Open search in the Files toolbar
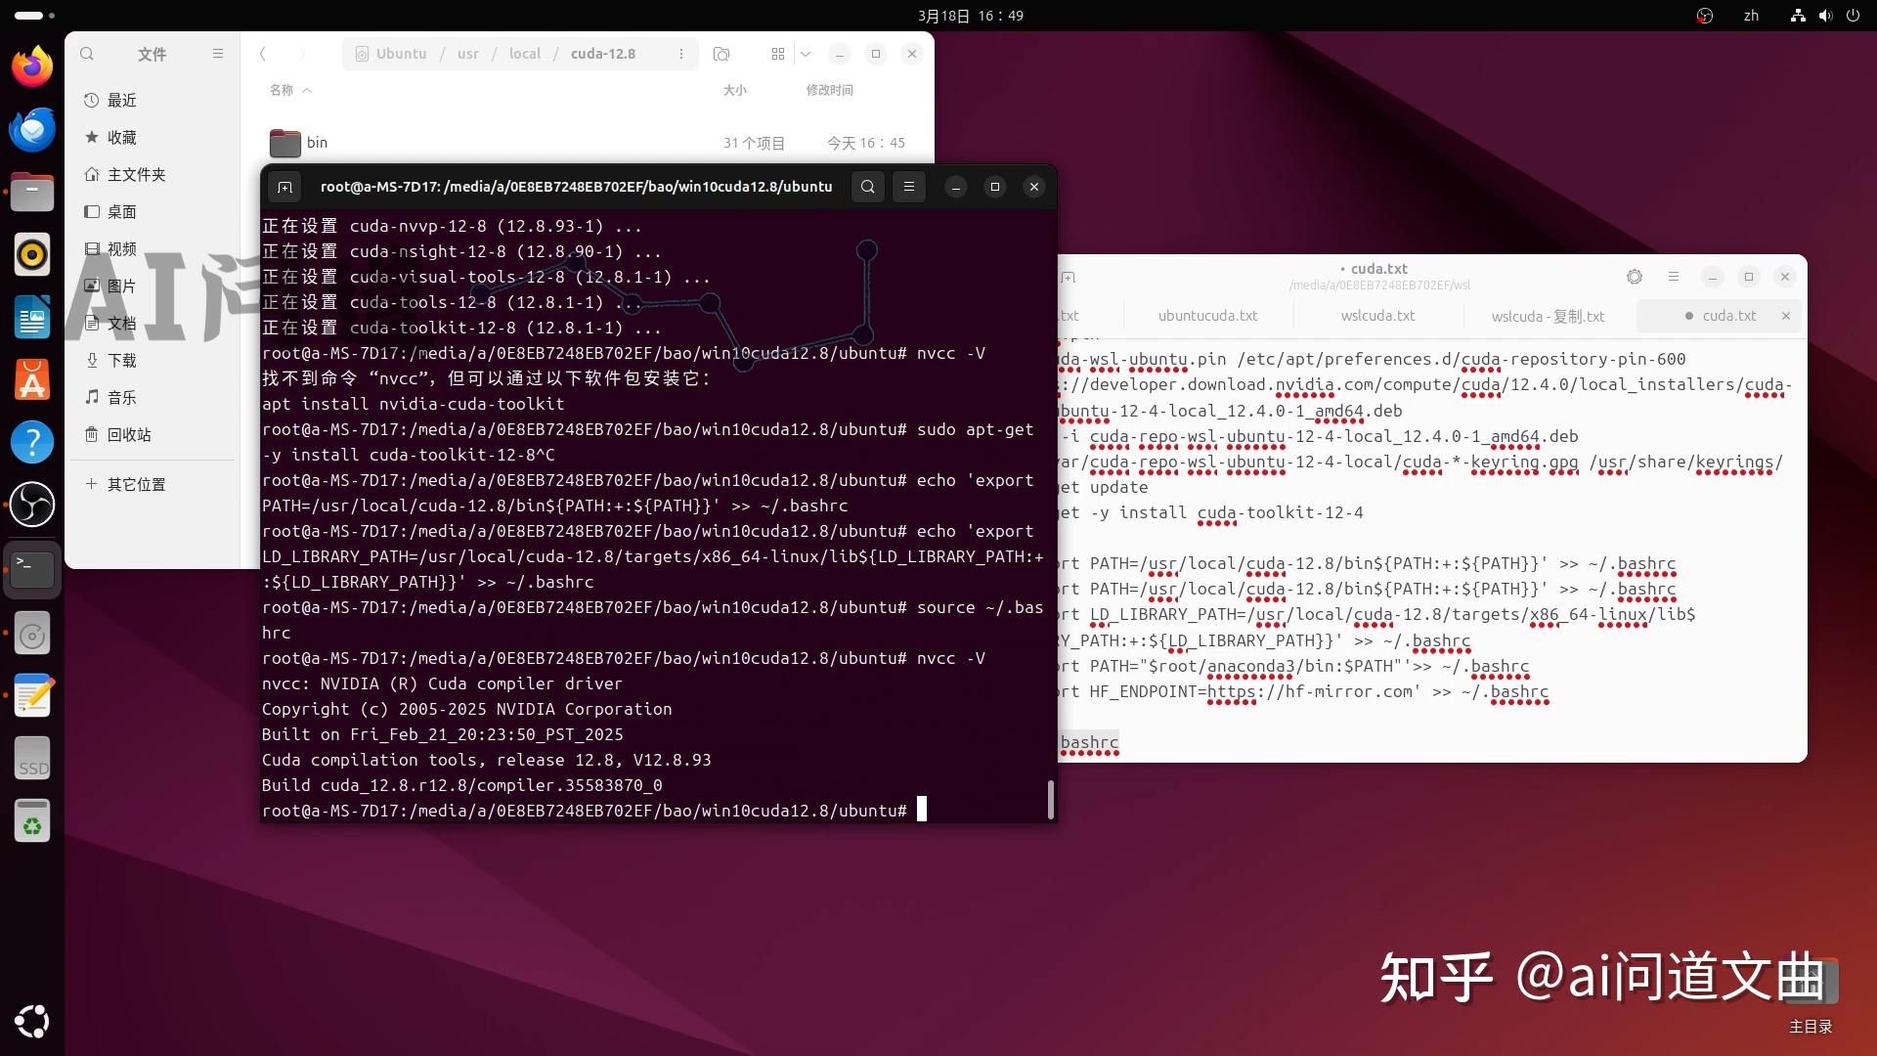Screen dimensions: 1877x1056 click(87, 54)
